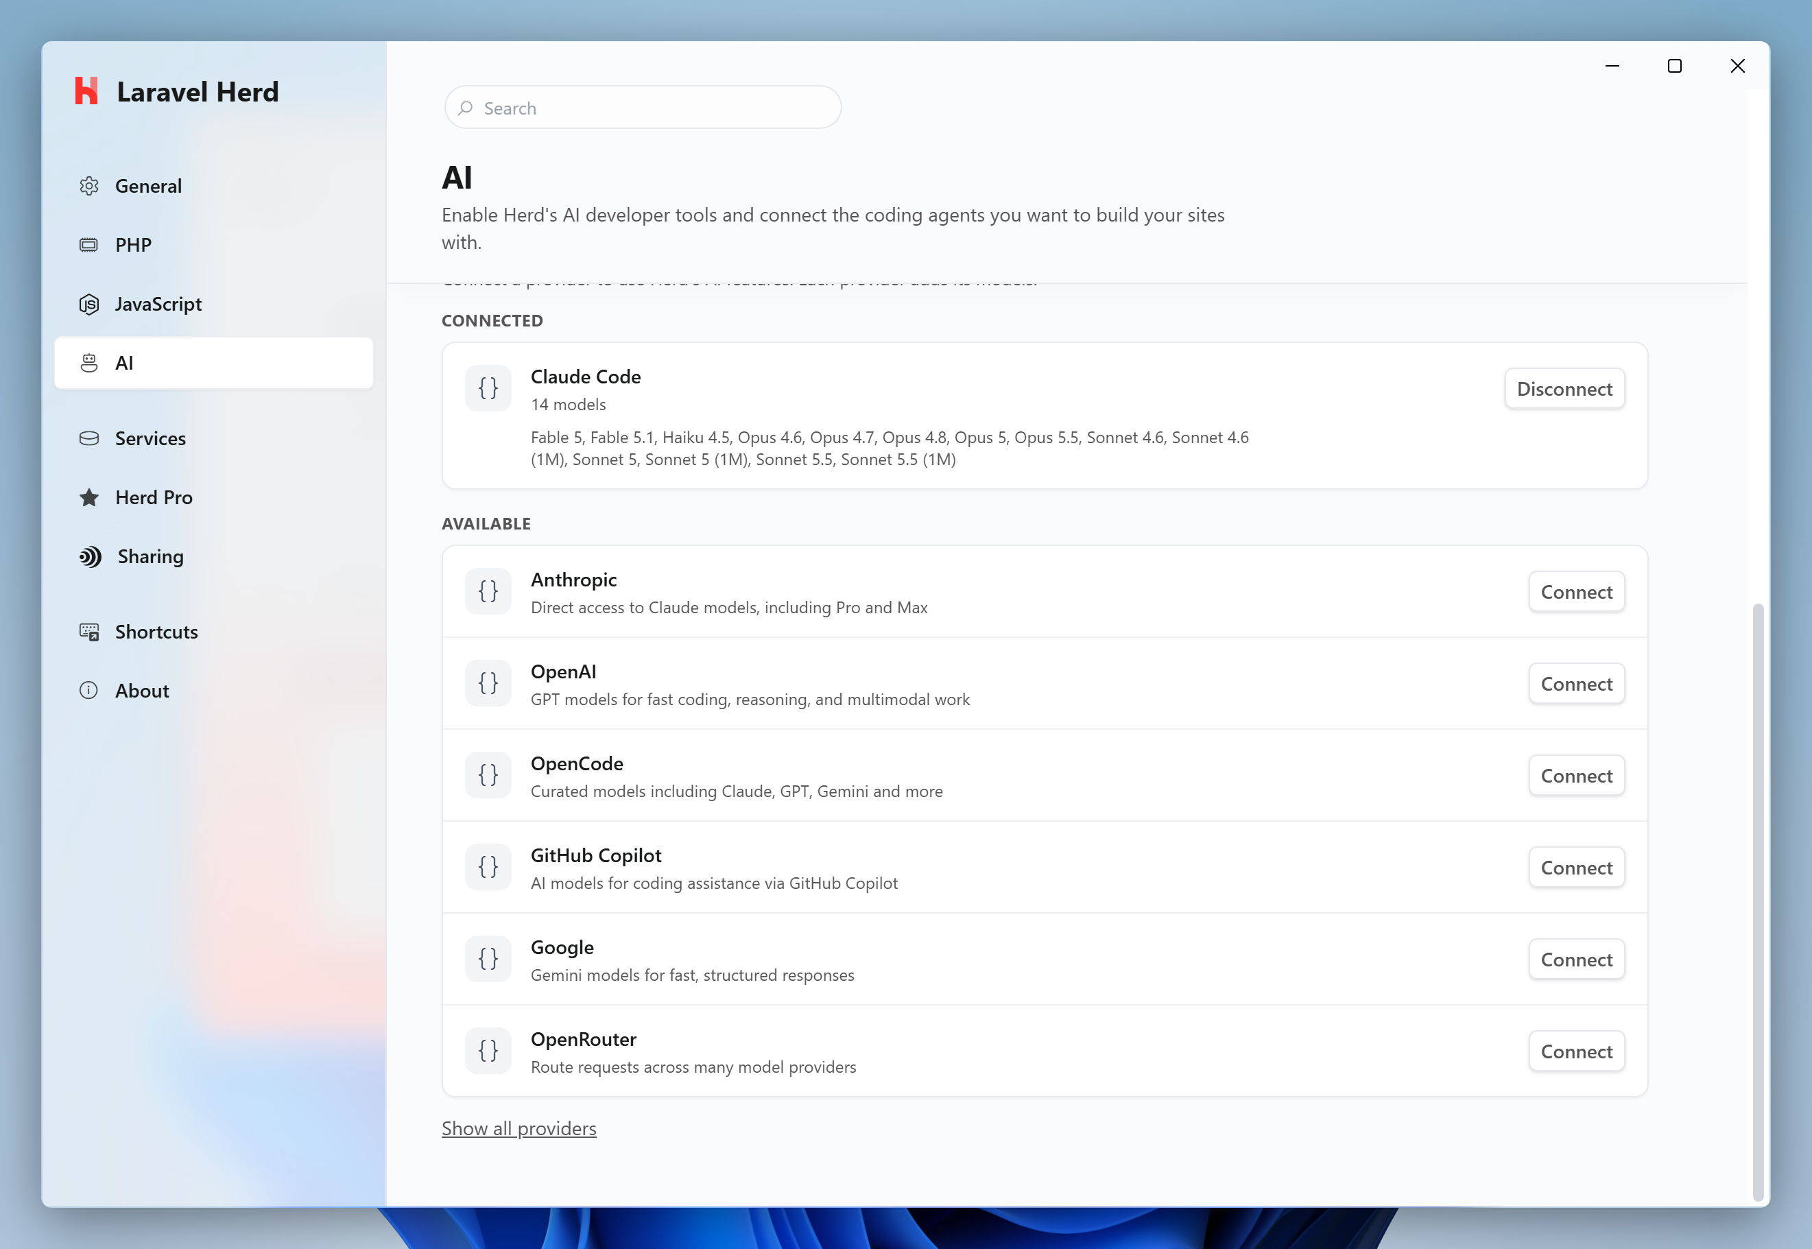Switch to the PHP settings section

tap(213, 245)
